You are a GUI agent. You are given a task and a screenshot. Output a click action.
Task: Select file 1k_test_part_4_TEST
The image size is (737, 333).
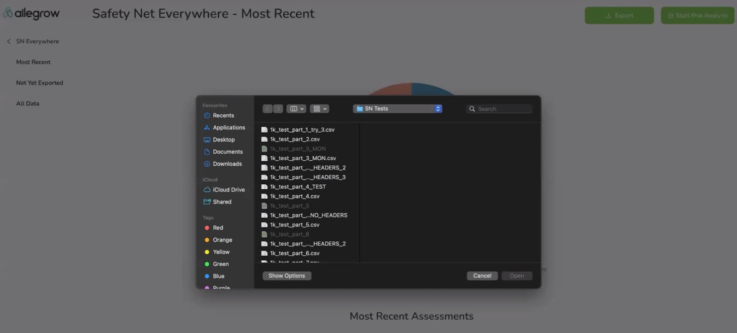point(298,187)
